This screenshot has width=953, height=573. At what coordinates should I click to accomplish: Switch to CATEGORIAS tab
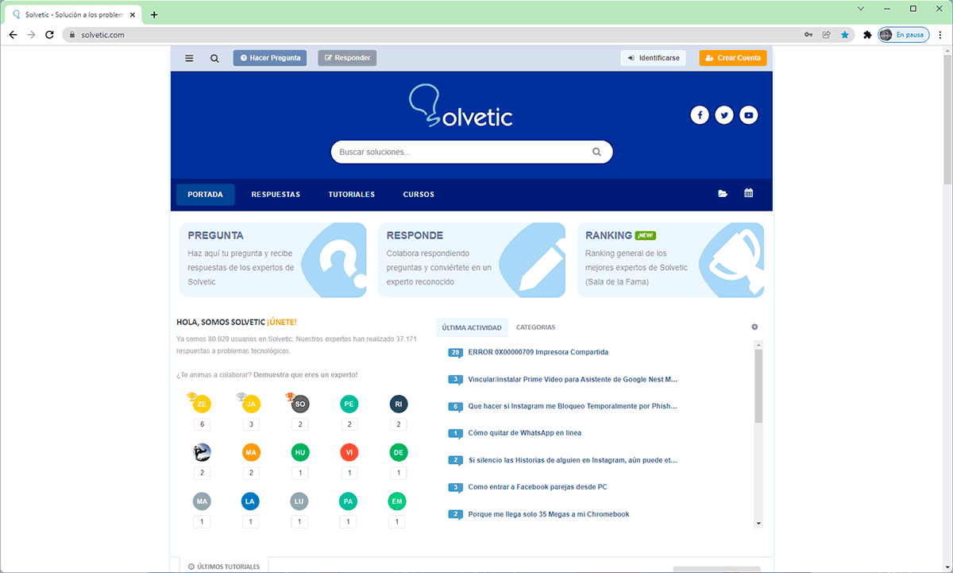536,327
